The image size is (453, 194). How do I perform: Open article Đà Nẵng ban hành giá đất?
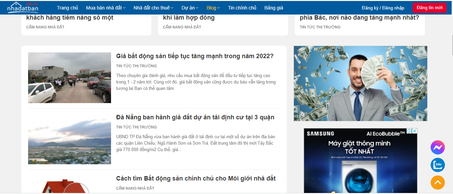[x=195, y=117]
